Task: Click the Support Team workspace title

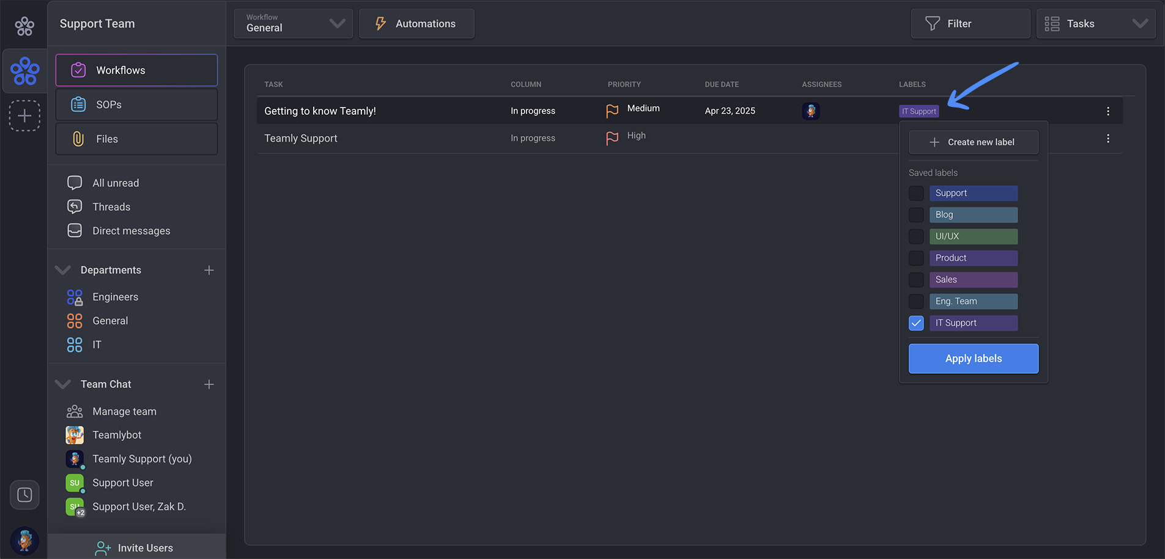Action: (97, 23)
